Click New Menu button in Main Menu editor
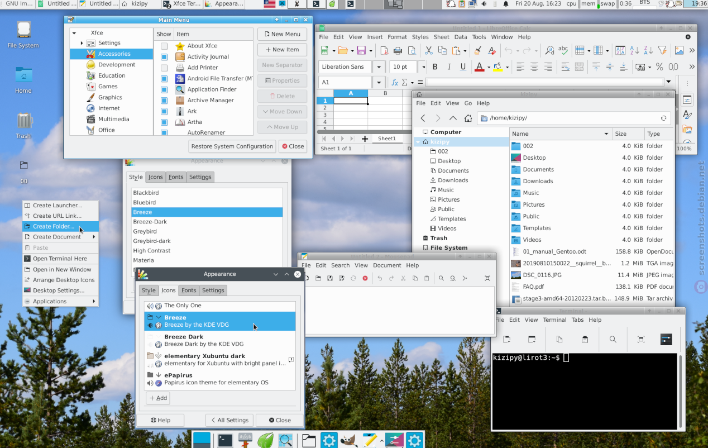Screen dimensions: 708x448 tap(282, 34)
